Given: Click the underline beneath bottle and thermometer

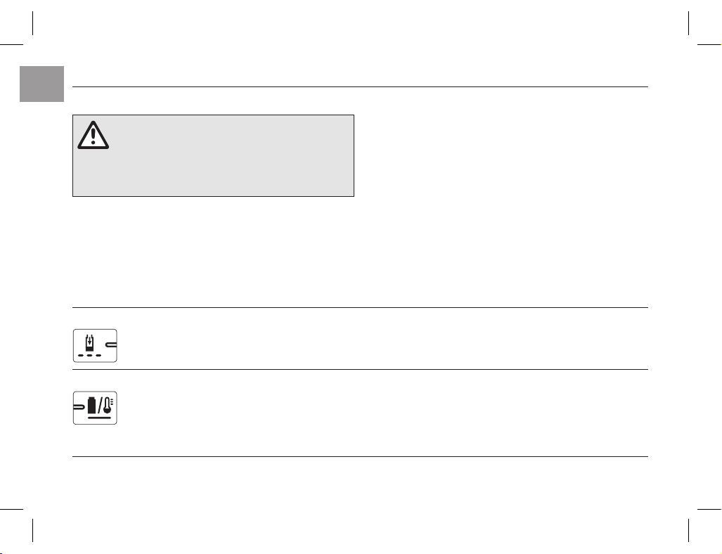Looking at the screenshot, I should 99,417.
